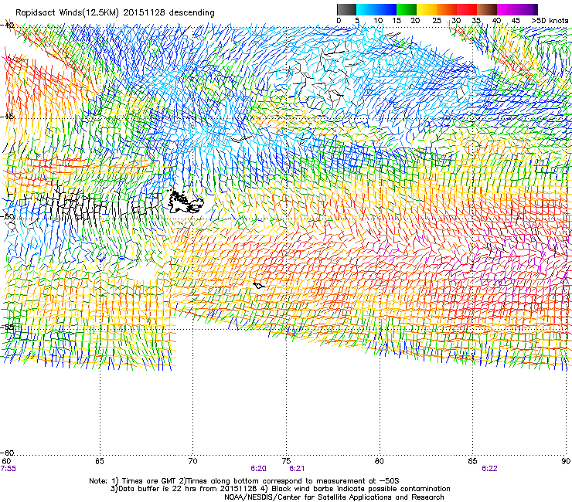Screen dimensions: 572x502
Task: Click the NOAA/NESDIS credit line
Action: (x=334, y=497)
